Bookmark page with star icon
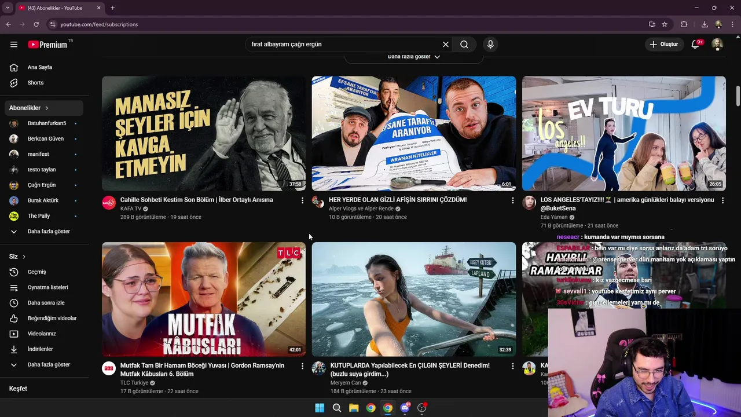 pyautogui.click(x=665, y=24)
